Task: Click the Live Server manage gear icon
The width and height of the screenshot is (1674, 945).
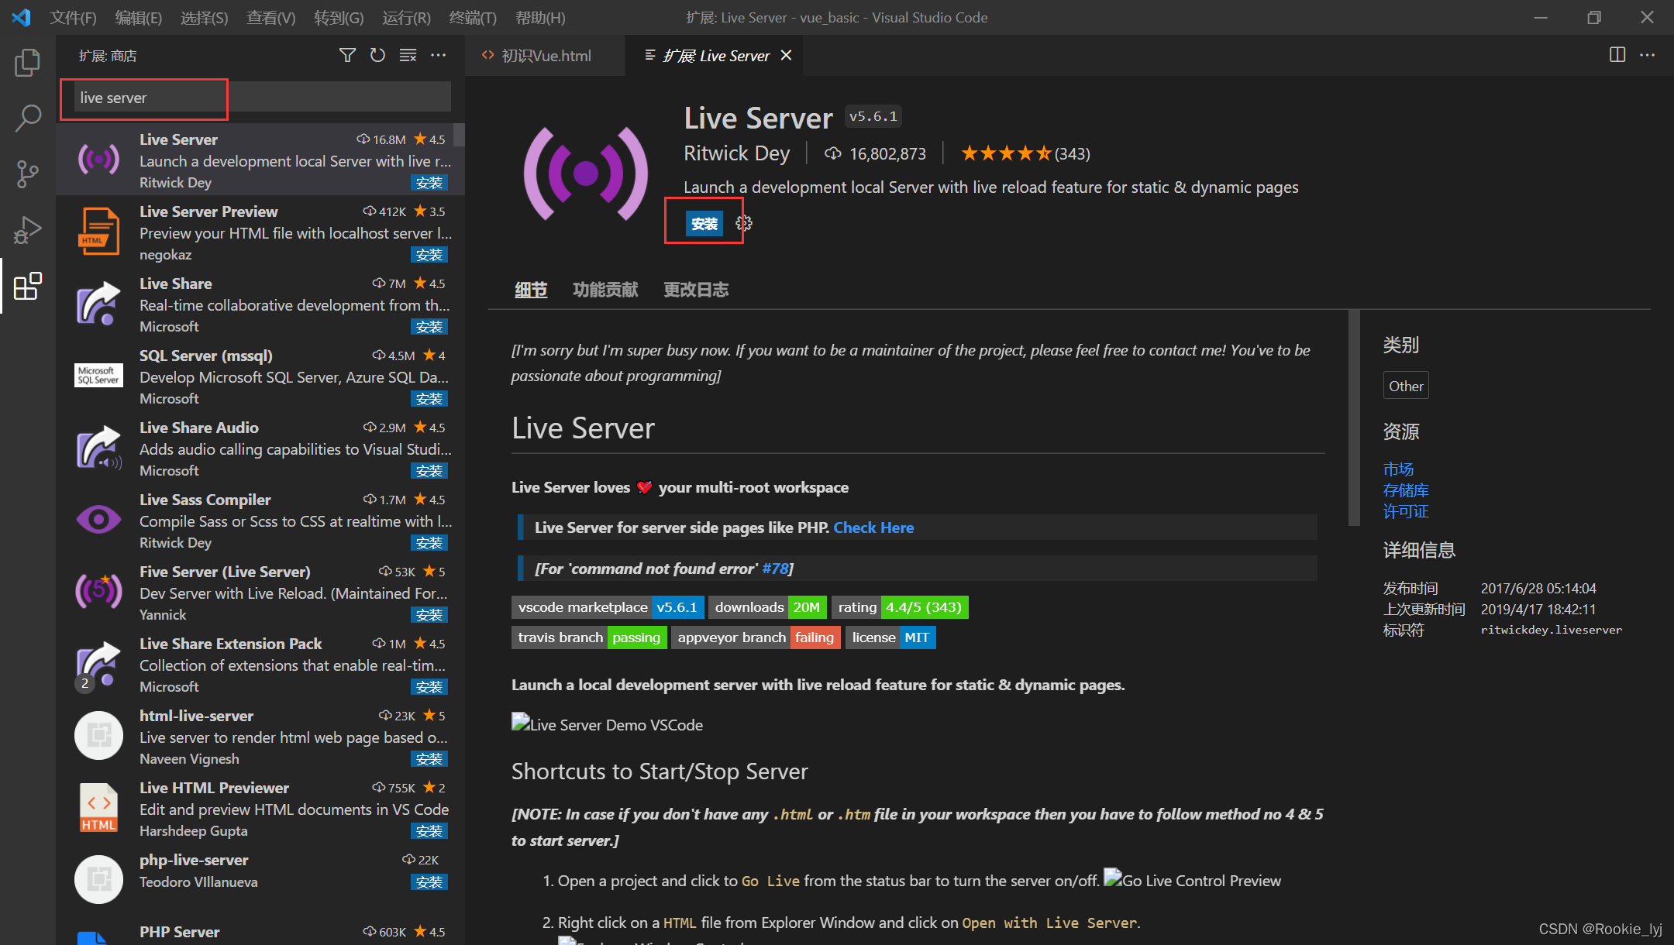Action: (744, 223)
